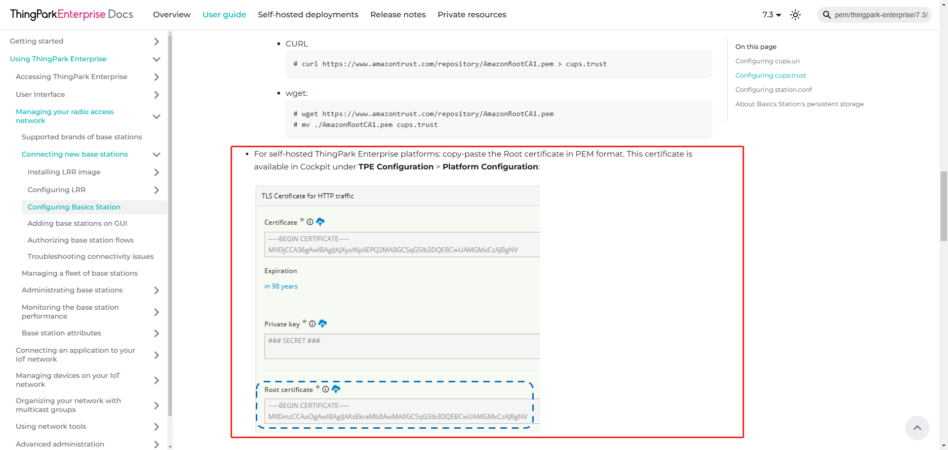Expand Advanced administration chevron
Image resolution: width=948 pixels, height=450 pixels.
(x=157, y=445)
